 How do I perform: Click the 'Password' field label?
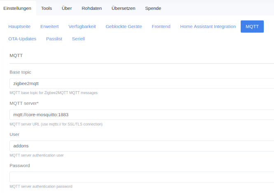pyautogui.click(x=20, y=165)
